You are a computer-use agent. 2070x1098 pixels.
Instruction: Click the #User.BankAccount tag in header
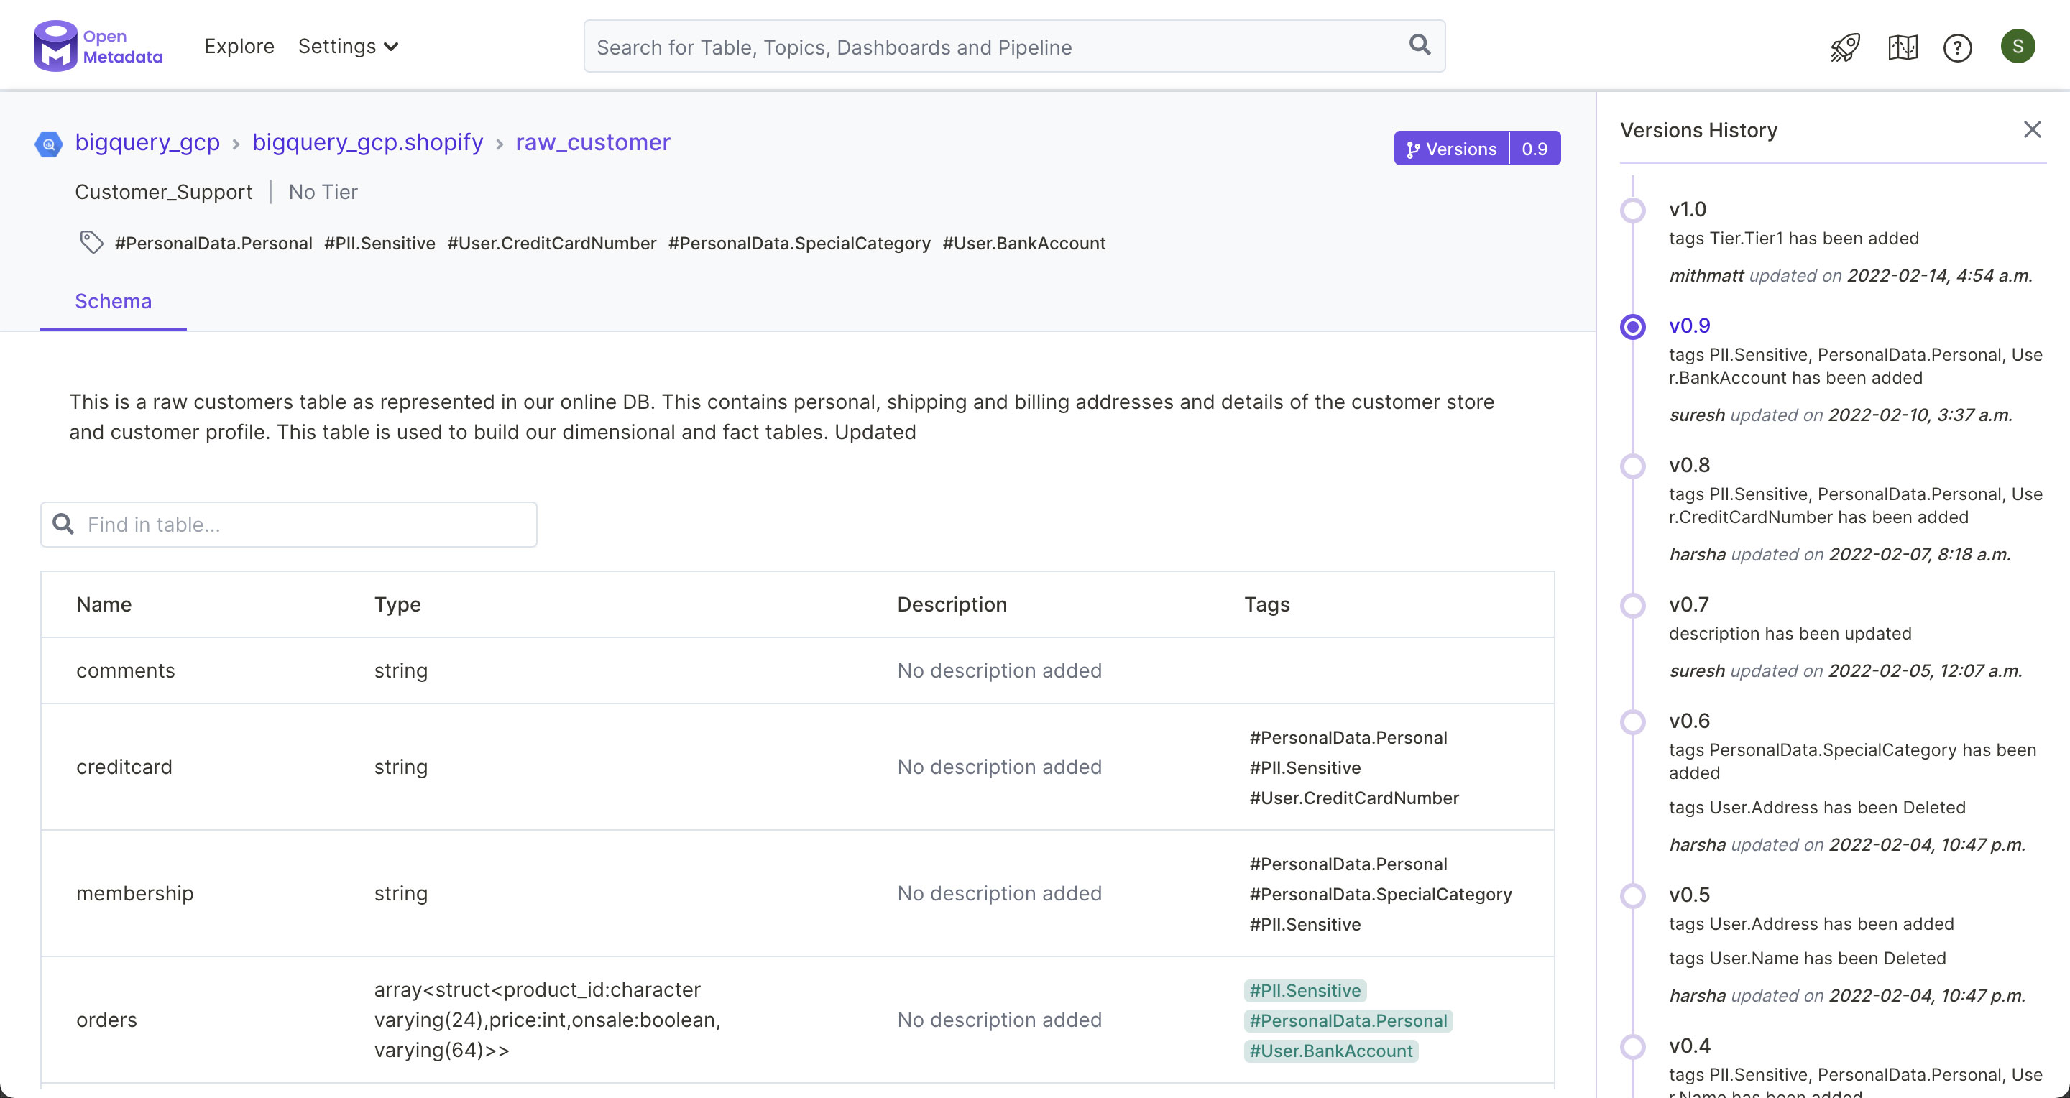tap(1023, 243)
